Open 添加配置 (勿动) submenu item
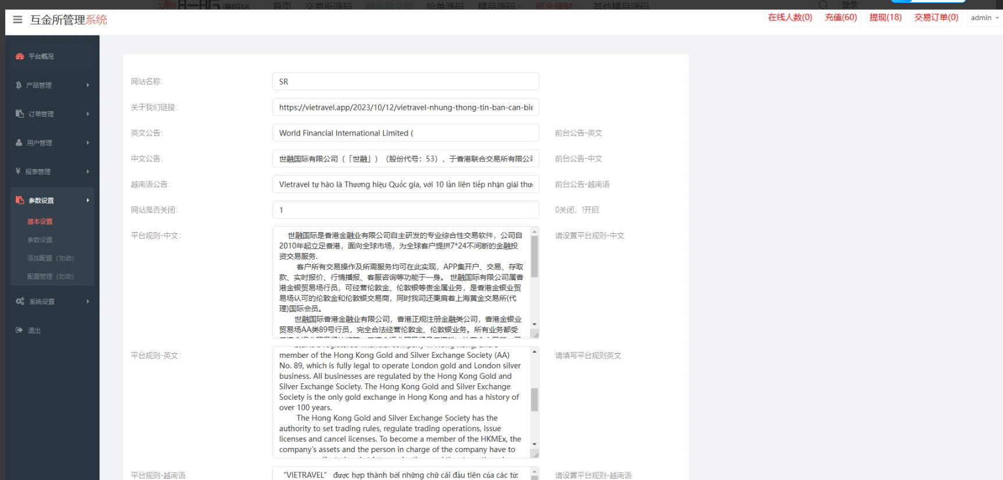 click(50, 258)
